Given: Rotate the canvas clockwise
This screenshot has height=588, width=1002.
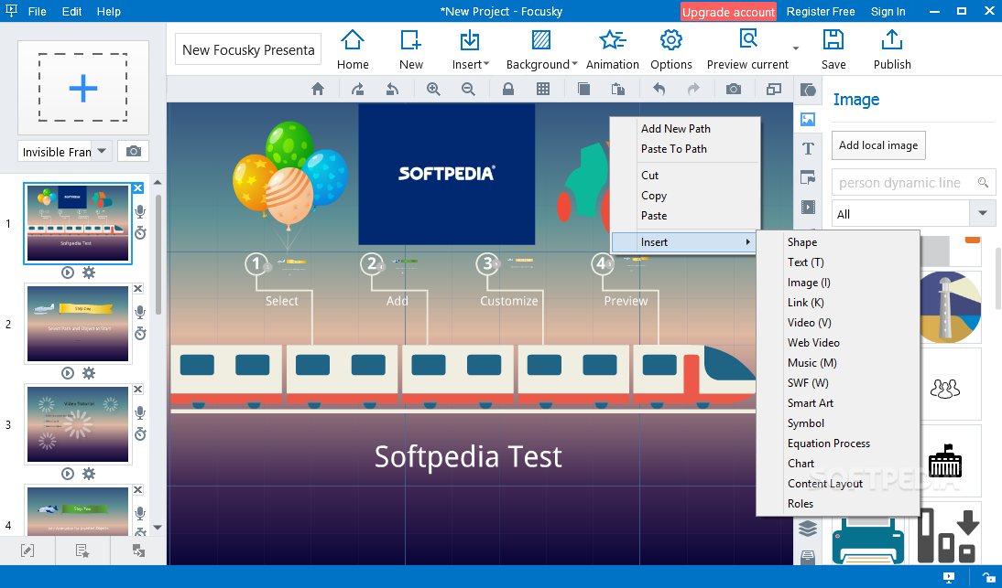Looking at the screenshot, I should pyautogui.click(x=358, y=90).
